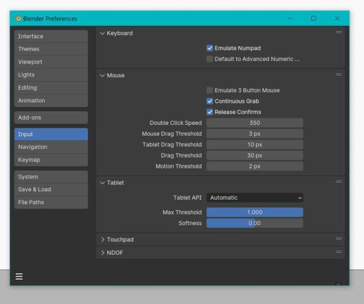This screenshot has width=364, height=304.
Task: Grab the Keyboard panel drag handle
Action: point(339,32)
